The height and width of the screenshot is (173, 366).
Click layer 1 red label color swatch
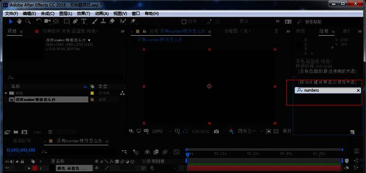(35, 168)
